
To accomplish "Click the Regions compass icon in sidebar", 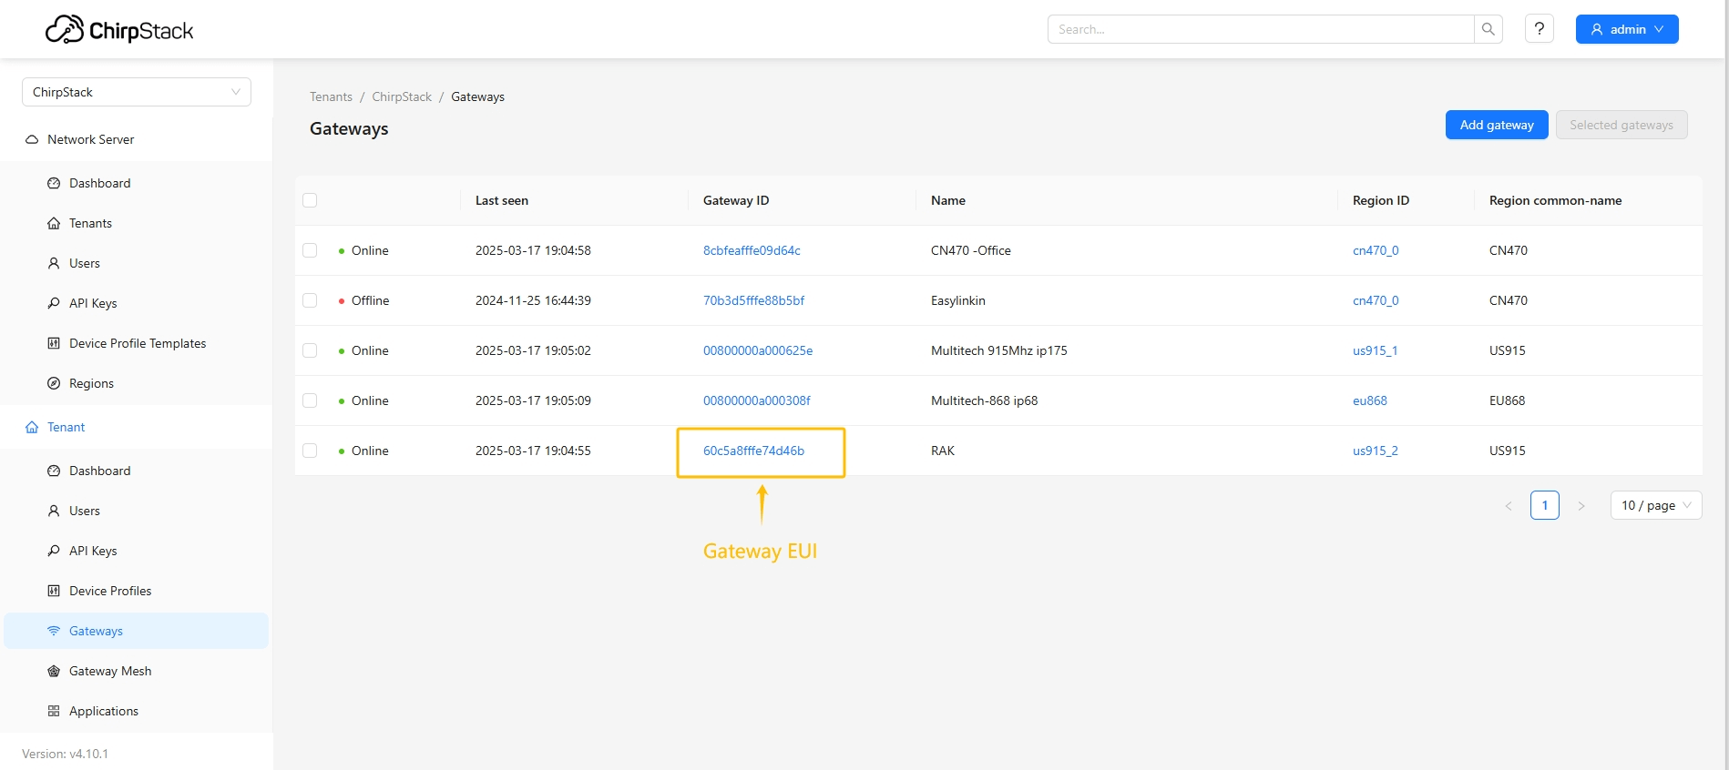I will 54,383.
